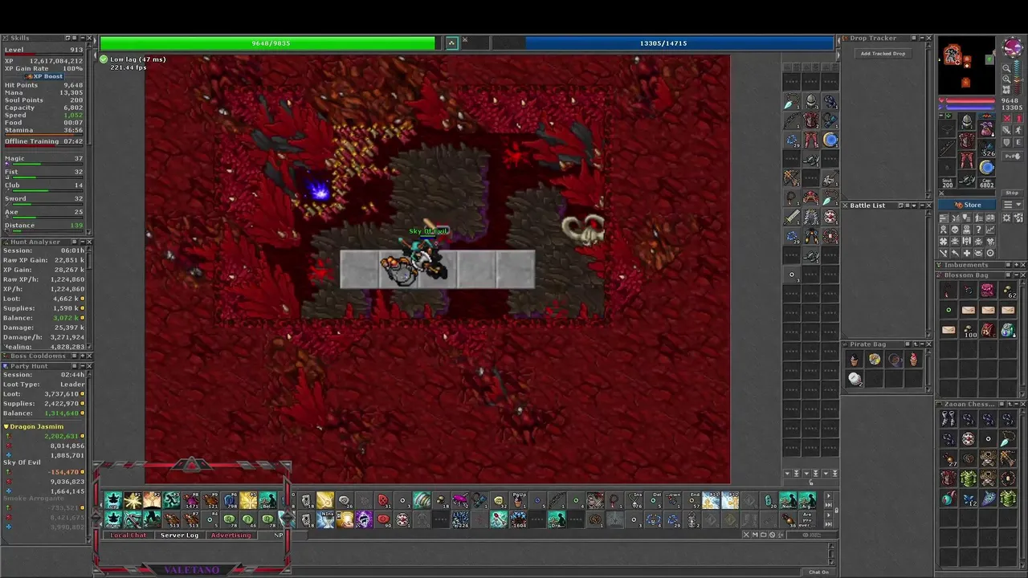Collapse the Imbuements panel
Image resolution: width=1028 pixels, height=578 pixels.
click(x=1017, y=265)
